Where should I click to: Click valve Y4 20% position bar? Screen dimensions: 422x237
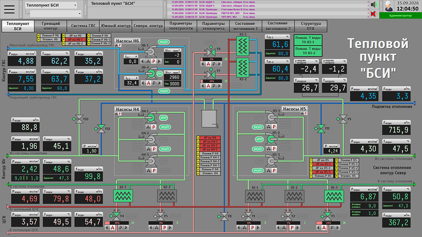(x=117, y=223)
